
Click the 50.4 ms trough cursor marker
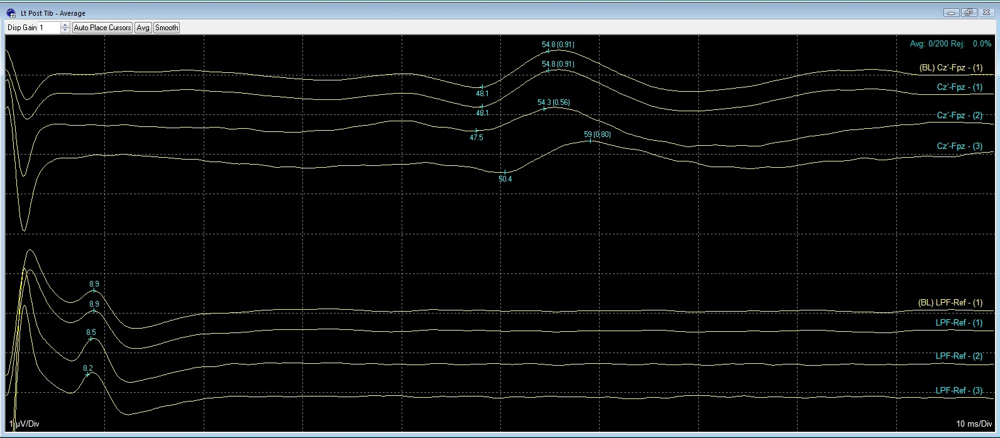point(505,172)
